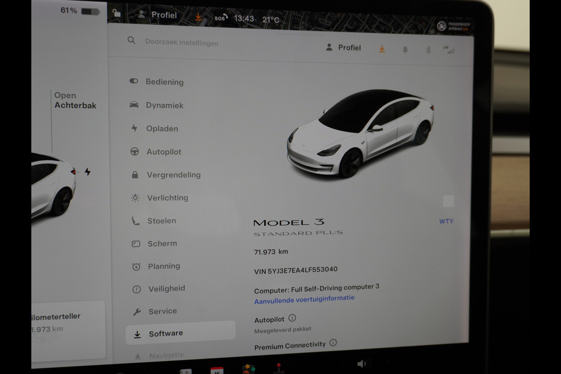Tap the screen icon beside Scherm
This screenshot has width=561, height=374.
[x=136, y=244]
